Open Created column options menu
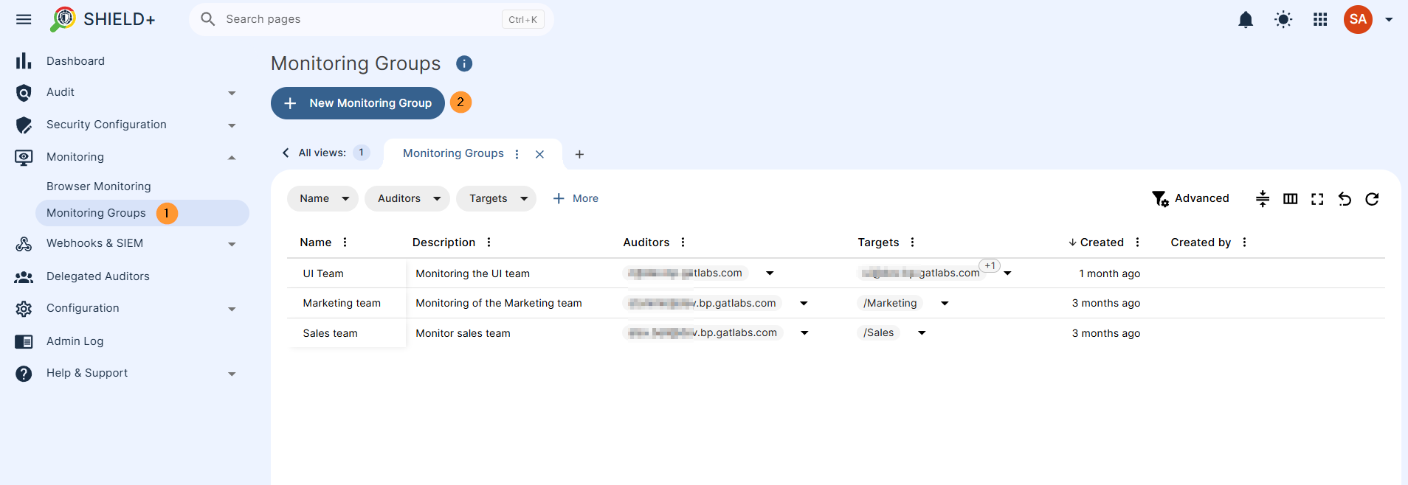 [1137, 242]
